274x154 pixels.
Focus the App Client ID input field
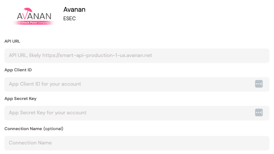tap(137, 84)
